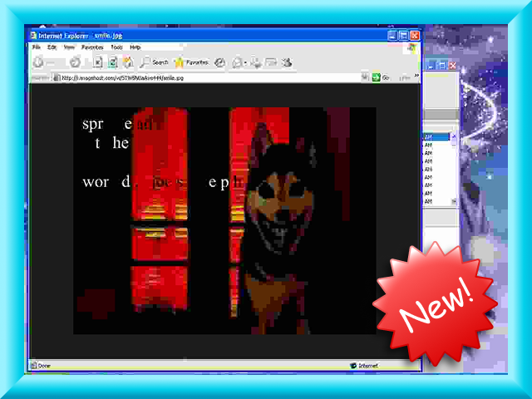Click the displayed smile.jpg image

(x=224, y=220)
